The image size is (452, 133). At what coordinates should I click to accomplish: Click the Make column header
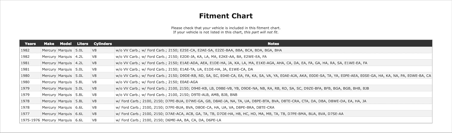tap(49, 44)
